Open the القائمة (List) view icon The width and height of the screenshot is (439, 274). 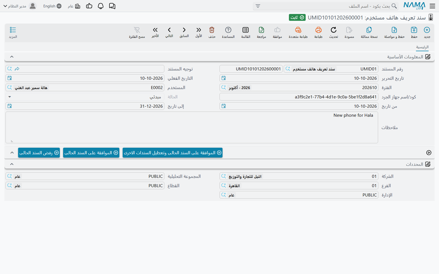(246, 30)
